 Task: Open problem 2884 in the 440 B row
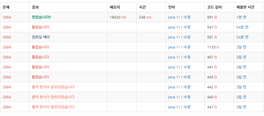7,97
